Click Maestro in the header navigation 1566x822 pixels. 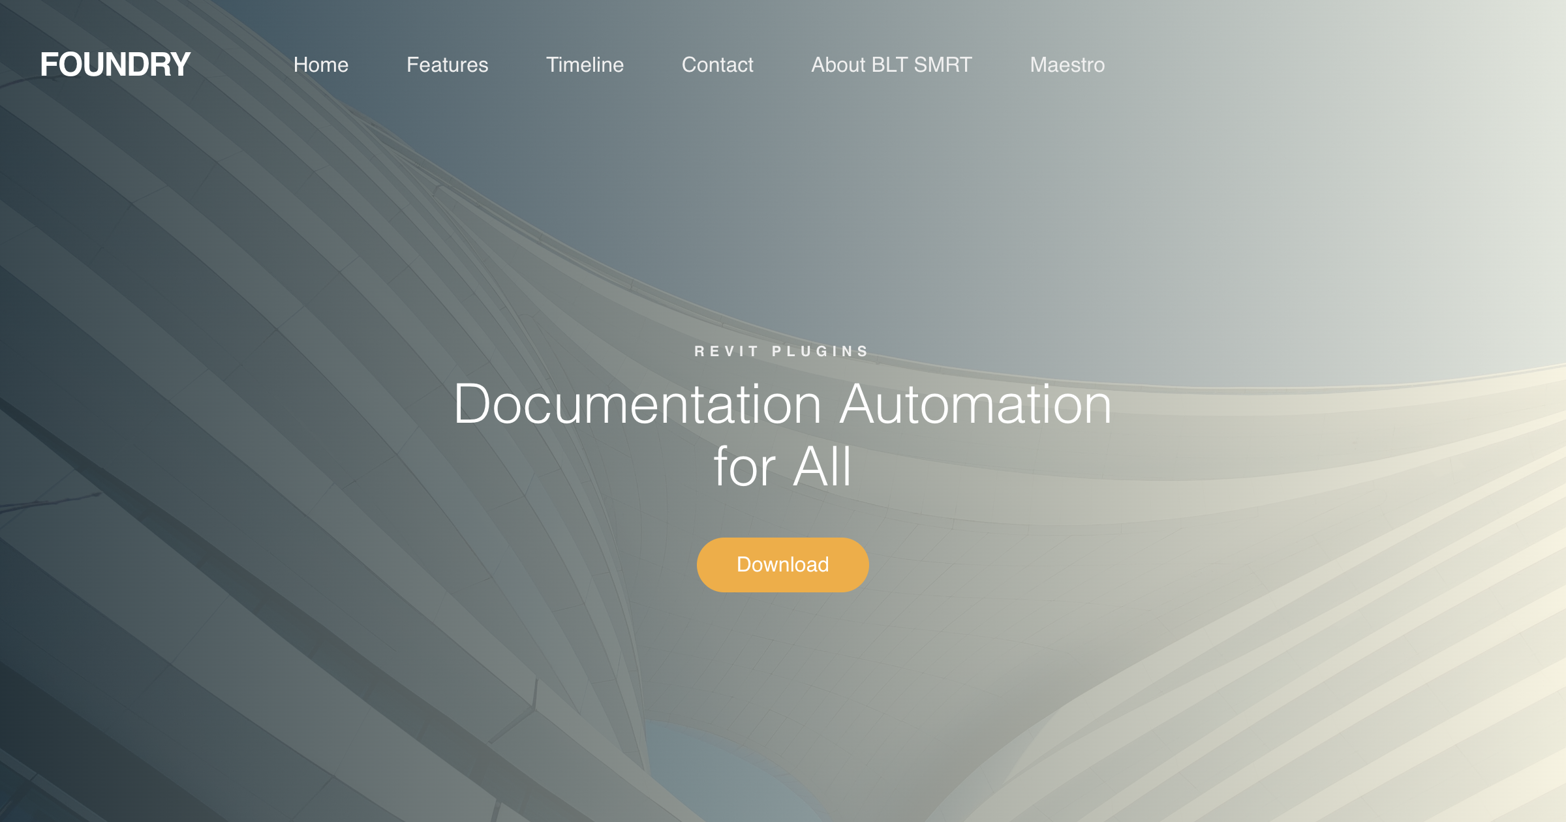click(x=1067, y=65)
